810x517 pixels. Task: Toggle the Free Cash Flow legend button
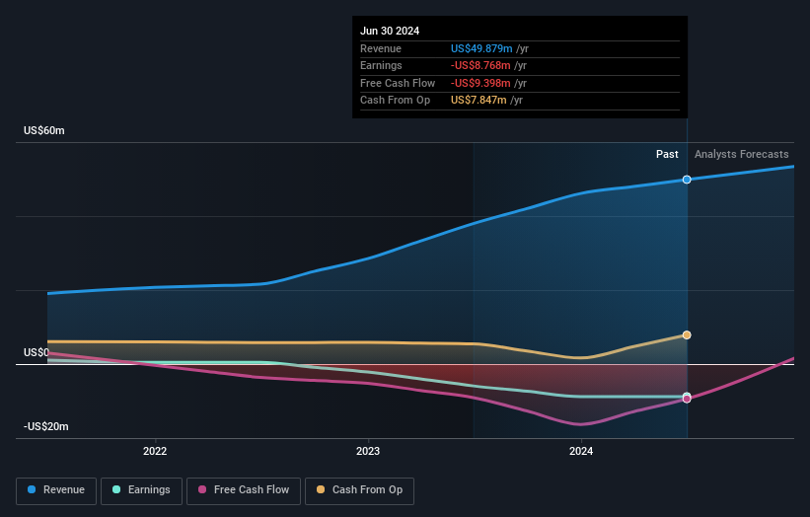[x=244, y=490]
